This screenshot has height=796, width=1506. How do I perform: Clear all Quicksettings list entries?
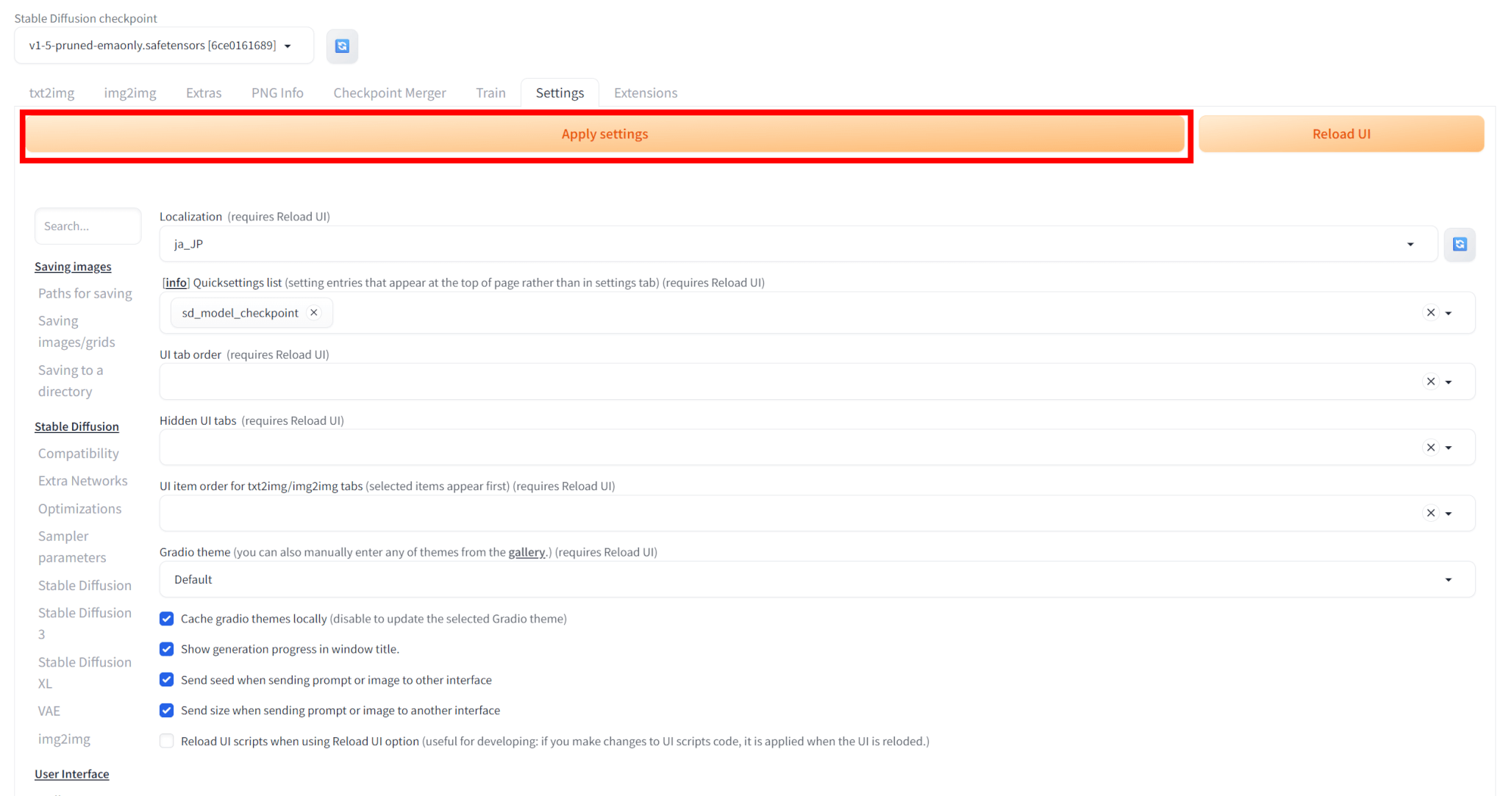(1431, 312)
